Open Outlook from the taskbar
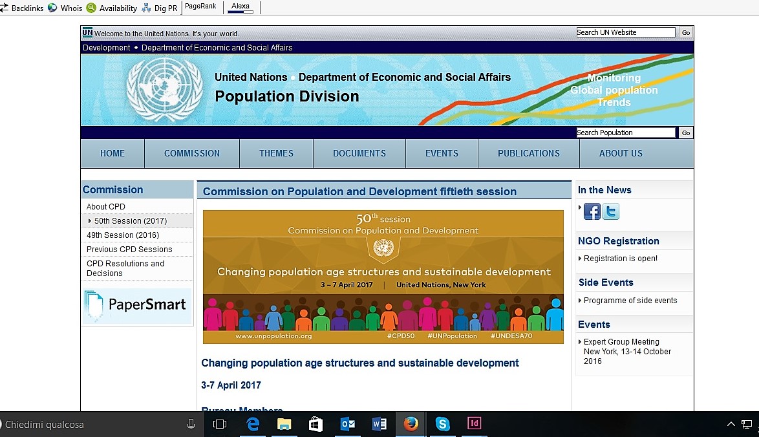 pyautogui.click(x=348, y=425)
